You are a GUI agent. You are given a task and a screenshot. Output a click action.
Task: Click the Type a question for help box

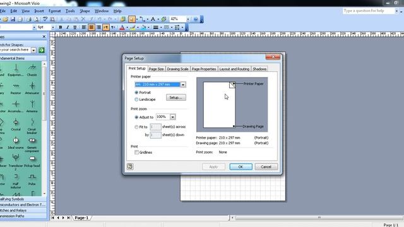coord(369,11)
